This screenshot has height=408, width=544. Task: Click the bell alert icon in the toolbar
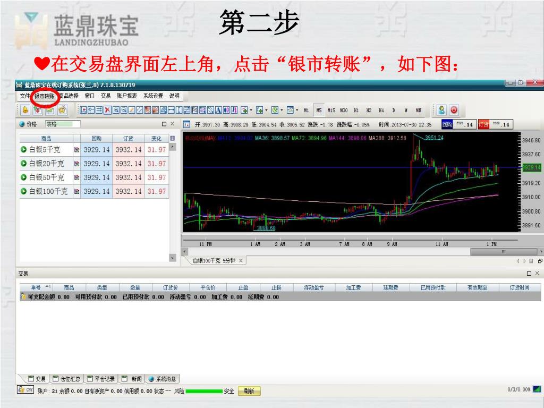point(25,110)
